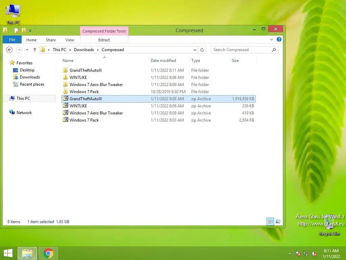This screenshot has width=346, height=260.
Task: Sort by Name column header
Action: click(x=104, y=61)
